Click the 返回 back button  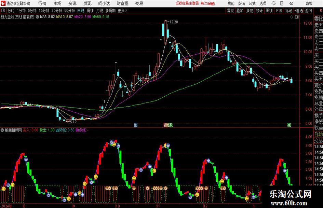(x=308, y=11)
